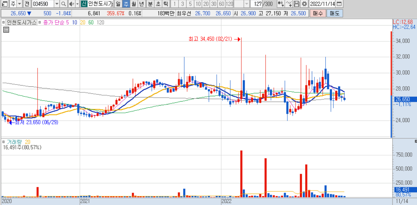Click the save chart floppy-disk icon

[x=297, y=4]
